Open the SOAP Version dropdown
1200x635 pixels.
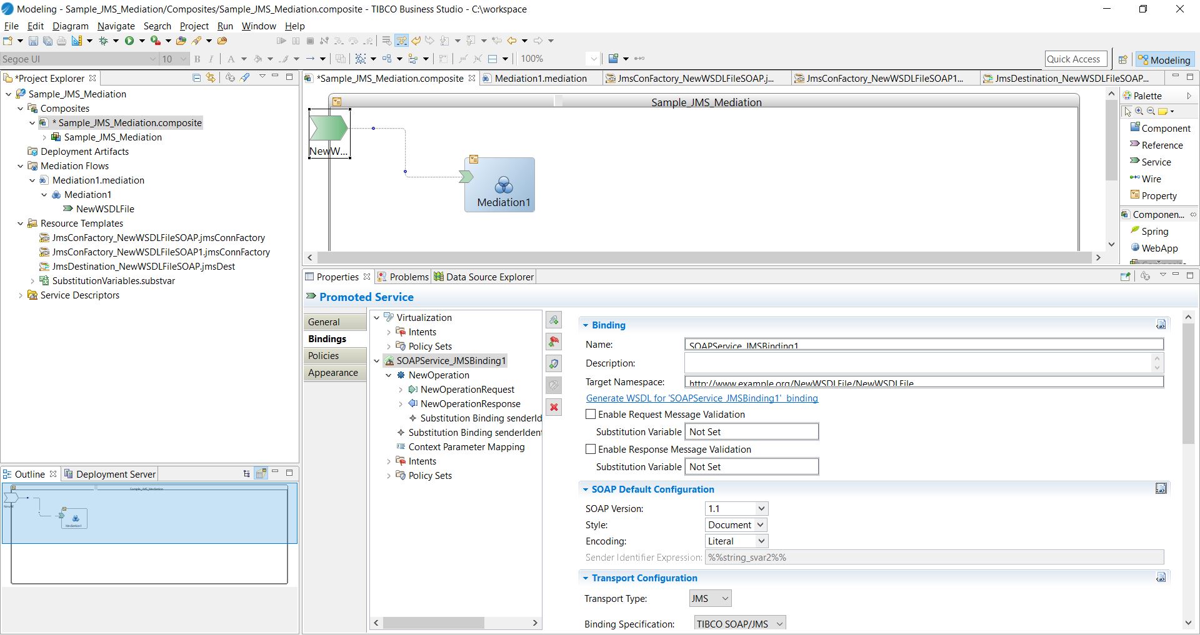click(x=736, y=508)
